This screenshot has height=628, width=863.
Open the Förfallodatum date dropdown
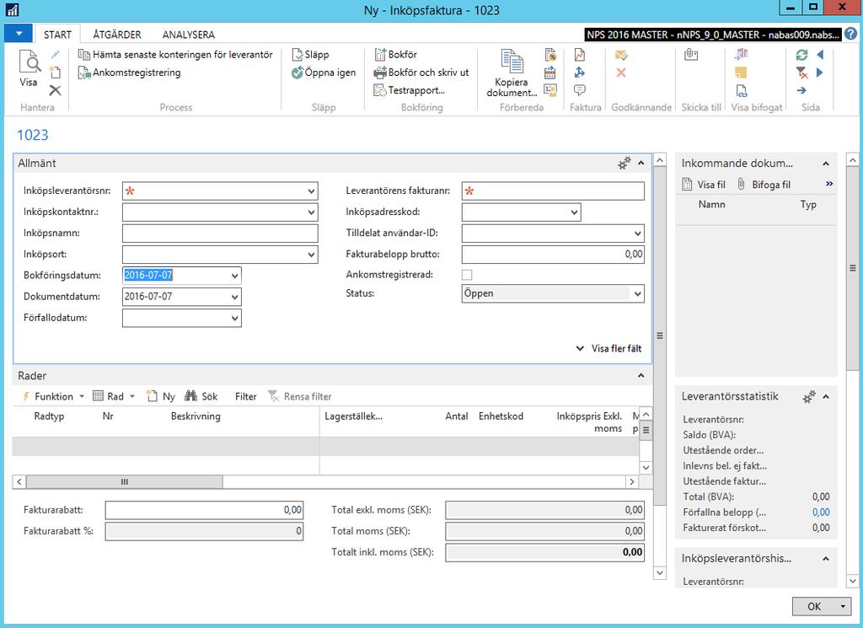[235, 318]
